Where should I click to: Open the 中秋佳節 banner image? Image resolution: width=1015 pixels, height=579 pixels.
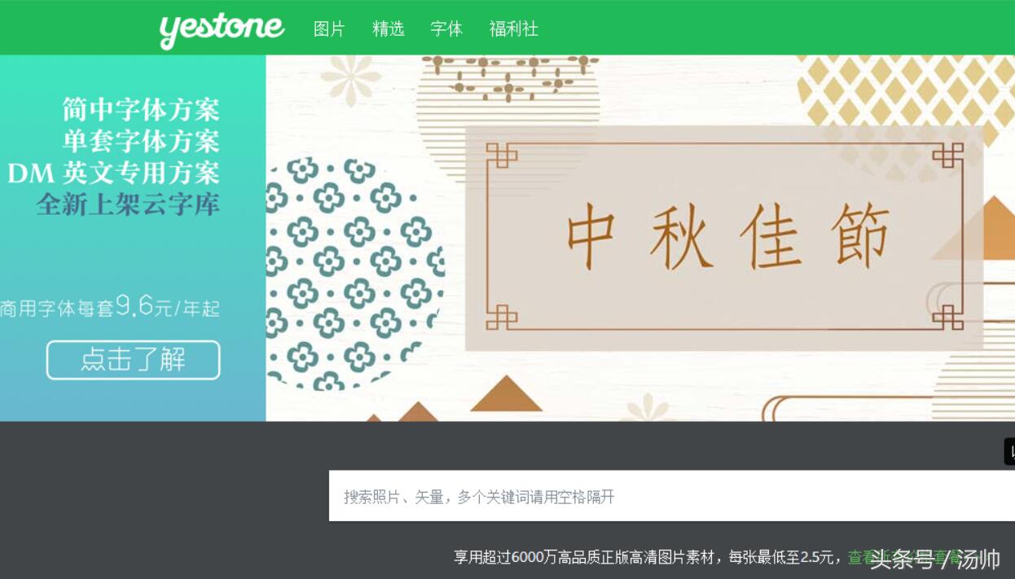(640, 238)
